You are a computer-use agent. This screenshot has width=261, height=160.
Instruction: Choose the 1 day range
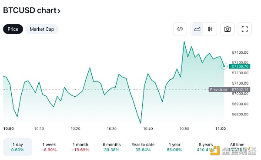coord(18,147)
